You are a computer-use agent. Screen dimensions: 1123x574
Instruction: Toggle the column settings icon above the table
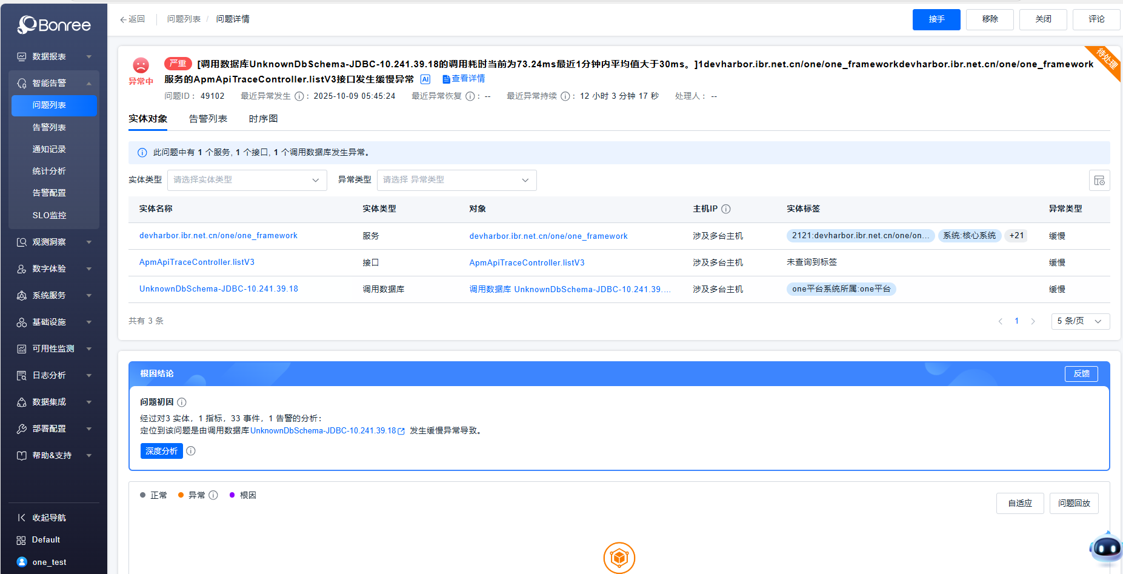point(1099,180)
